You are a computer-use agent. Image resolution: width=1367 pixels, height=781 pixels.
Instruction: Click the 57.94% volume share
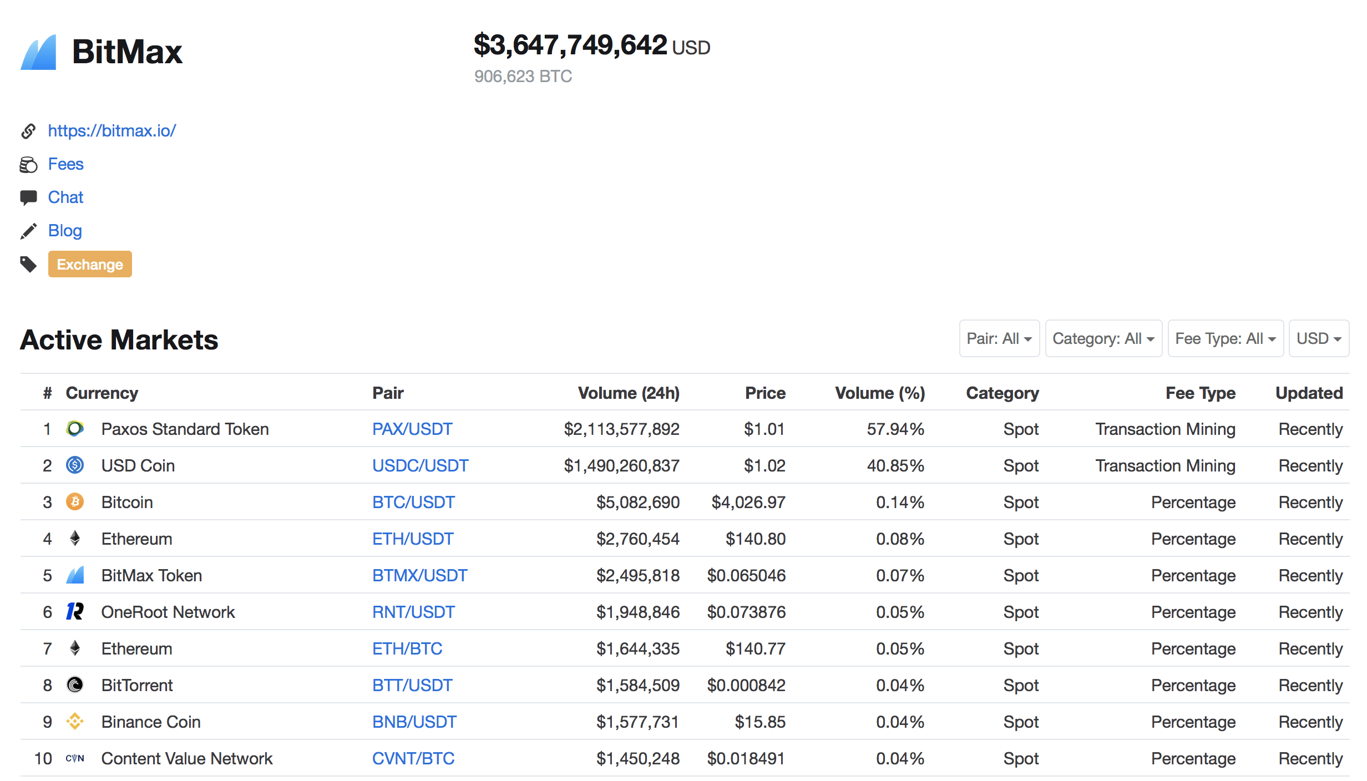tap(895, 429)
